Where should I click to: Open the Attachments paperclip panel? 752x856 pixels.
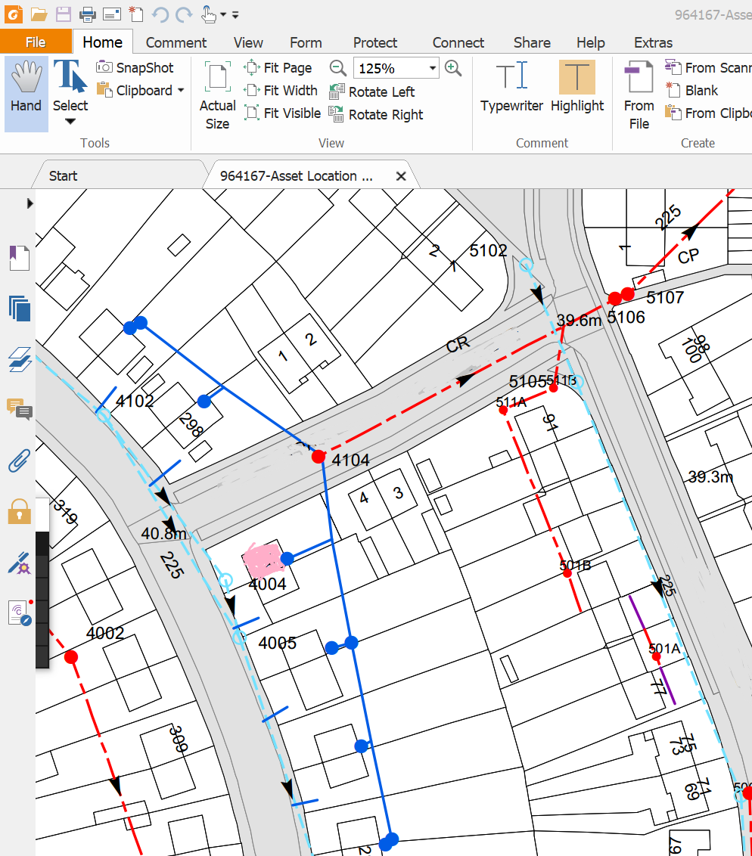(19, 460)
